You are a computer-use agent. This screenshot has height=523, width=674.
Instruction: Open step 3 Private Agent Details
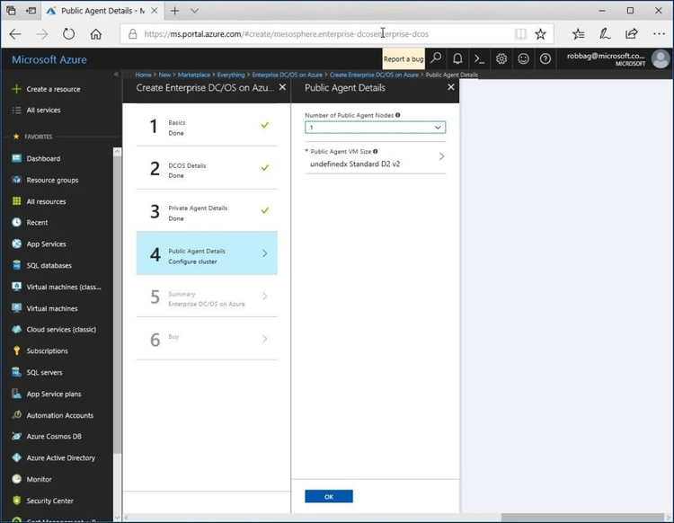(x=207, y=212)
